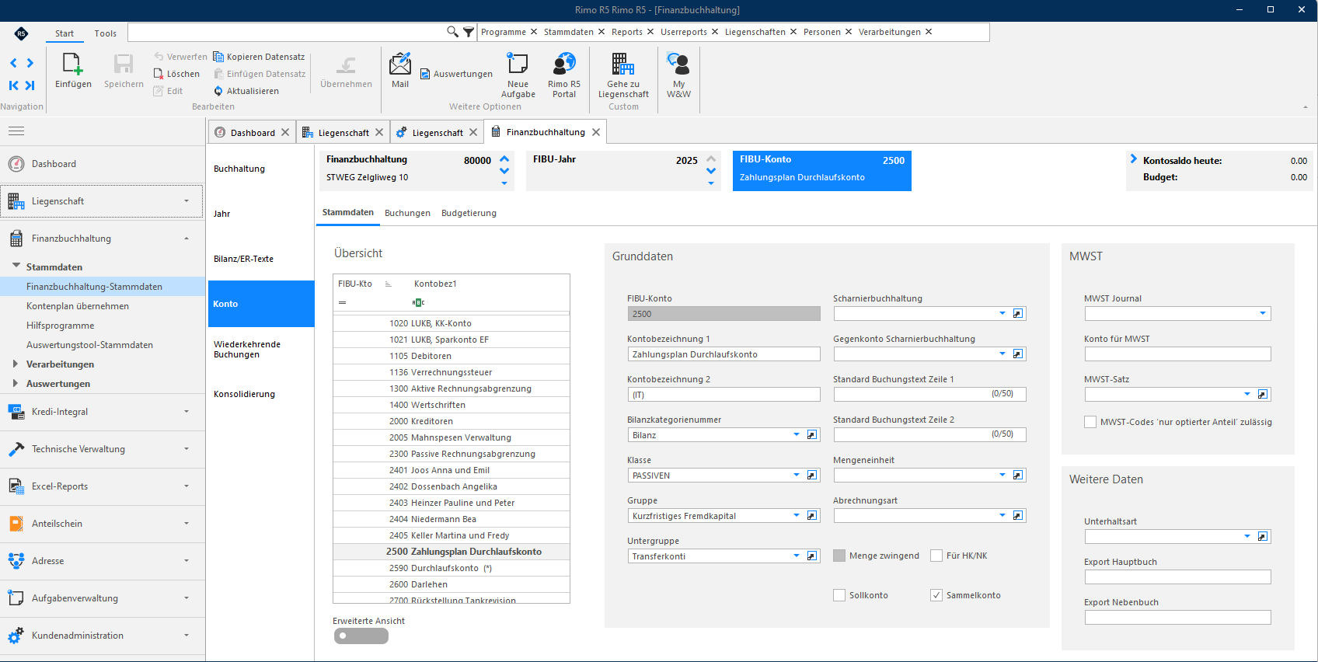Open lookup icon next to Scharnierbuchhaltung
Viewport: 1318px width, 662px height.
1018,314
